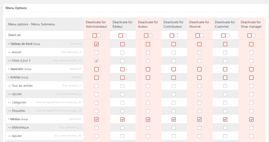Tick gray Select all box for Auteur
Image resolution: width=269 pixels, height=142 pixels.
coord(150,35)
